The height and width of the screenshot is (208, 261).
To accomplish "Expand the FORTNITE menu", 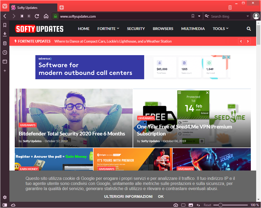I will coord(108,29).
